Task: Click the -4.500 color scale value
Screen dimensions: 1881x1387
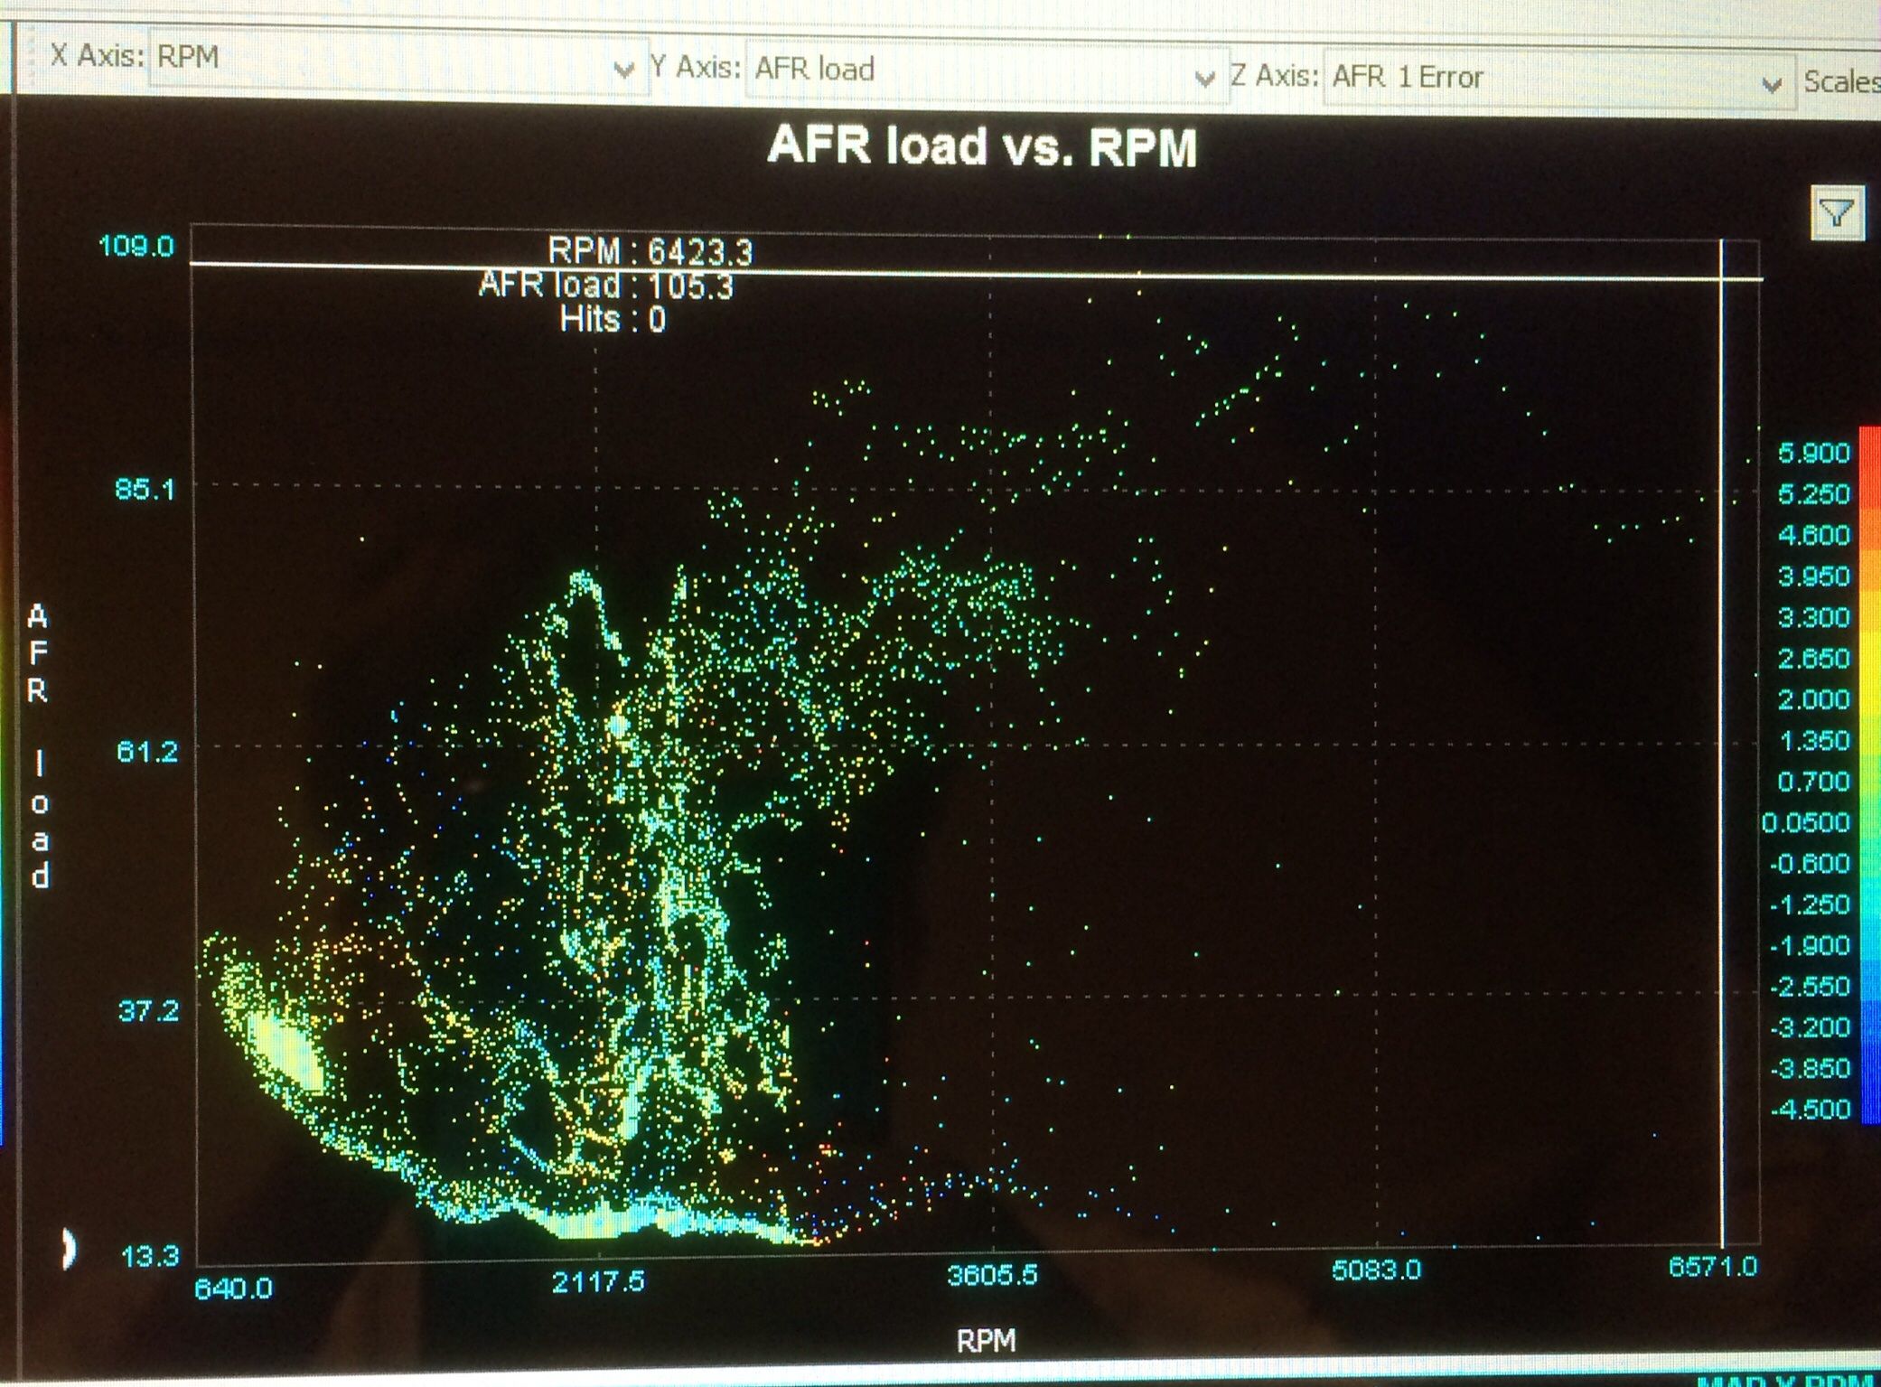Action: (x=1810, y=1109)
